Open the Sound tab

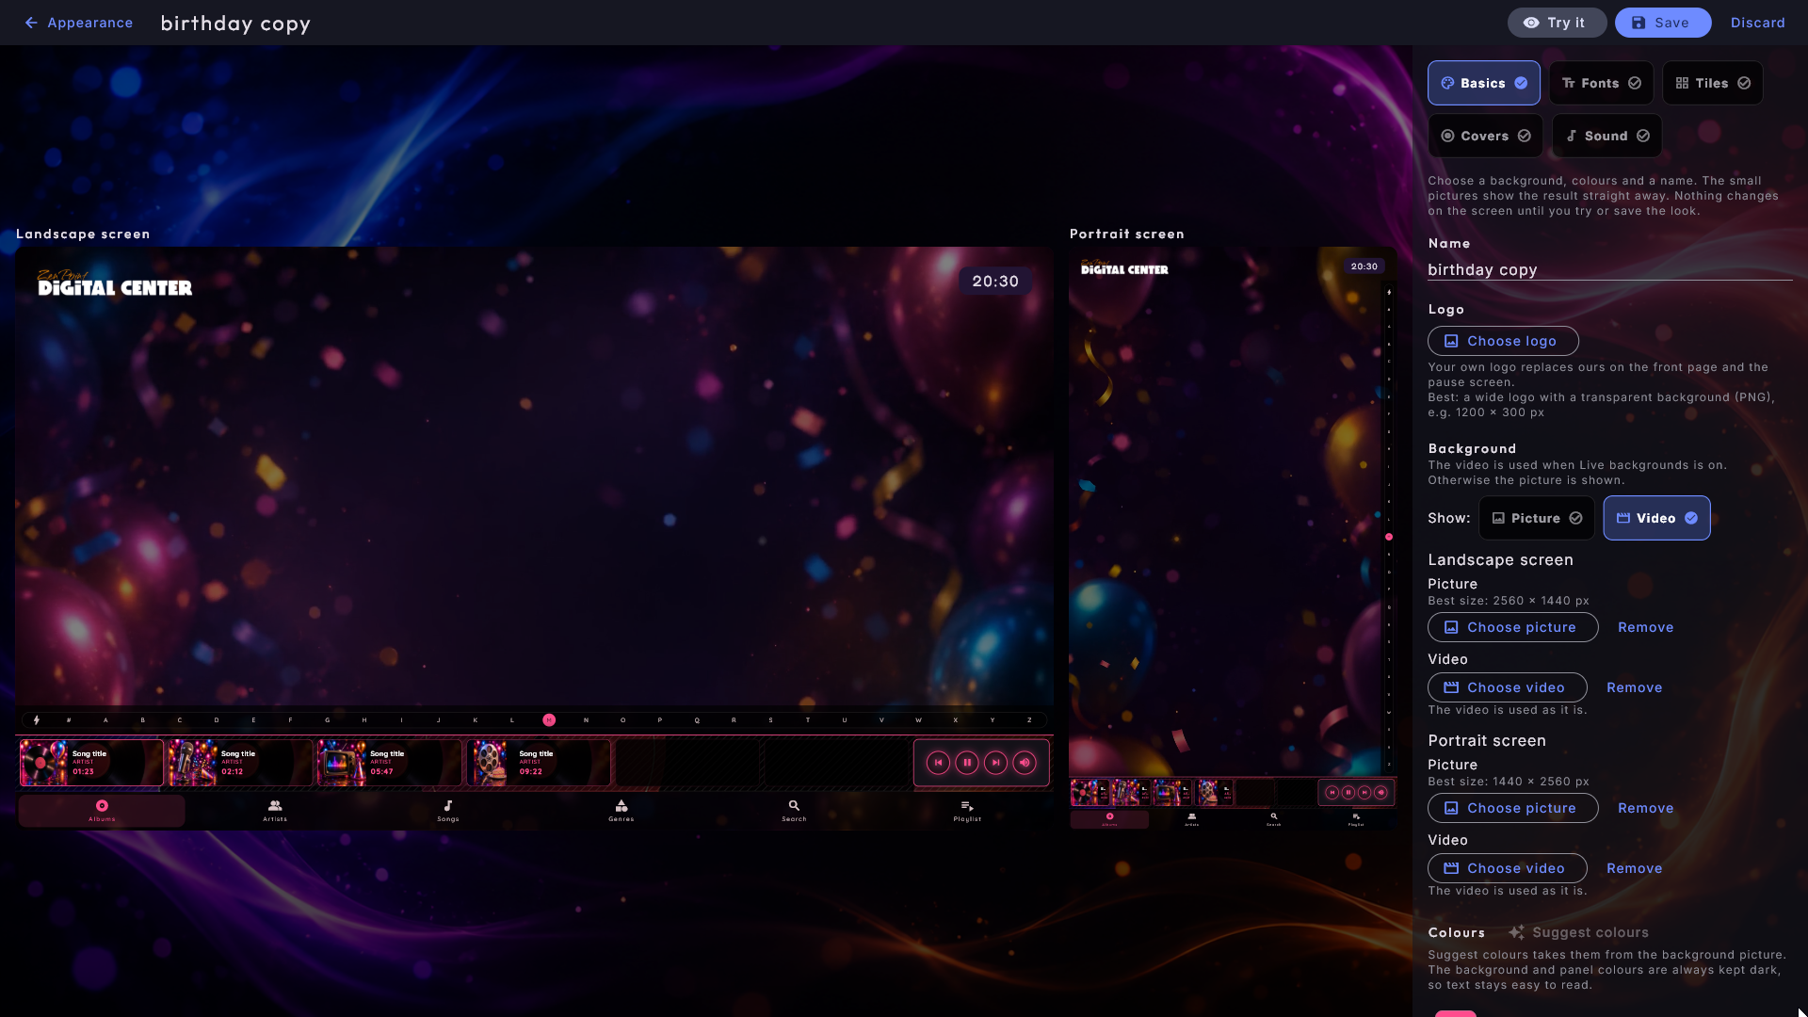tap(1606, 136)
